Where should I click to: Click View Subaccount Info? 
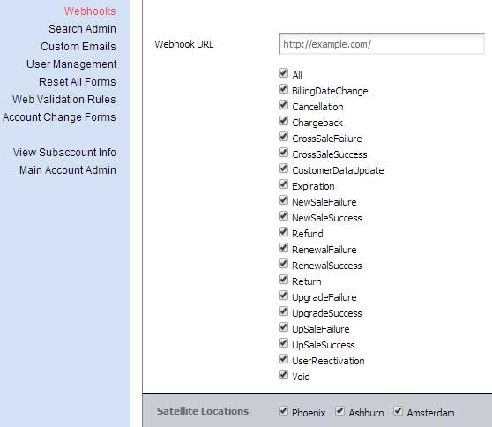pyautogui.click(x=64, y=153)
